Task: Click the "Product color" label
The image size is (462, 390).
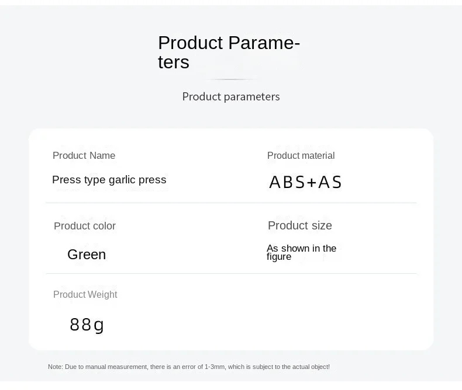Action: coord(85,227)
